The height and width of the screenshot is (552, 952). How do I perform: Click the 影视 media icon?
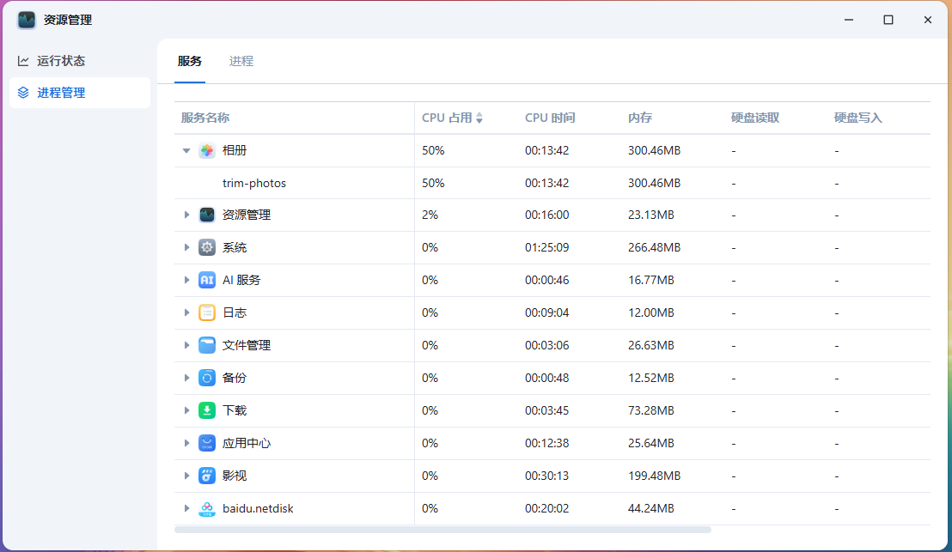207,476
